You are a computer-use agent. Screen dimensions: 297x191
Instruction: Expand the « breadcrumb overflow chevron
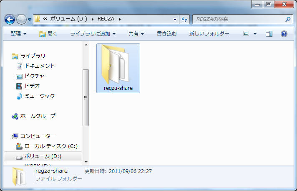[x=45, y=19]
